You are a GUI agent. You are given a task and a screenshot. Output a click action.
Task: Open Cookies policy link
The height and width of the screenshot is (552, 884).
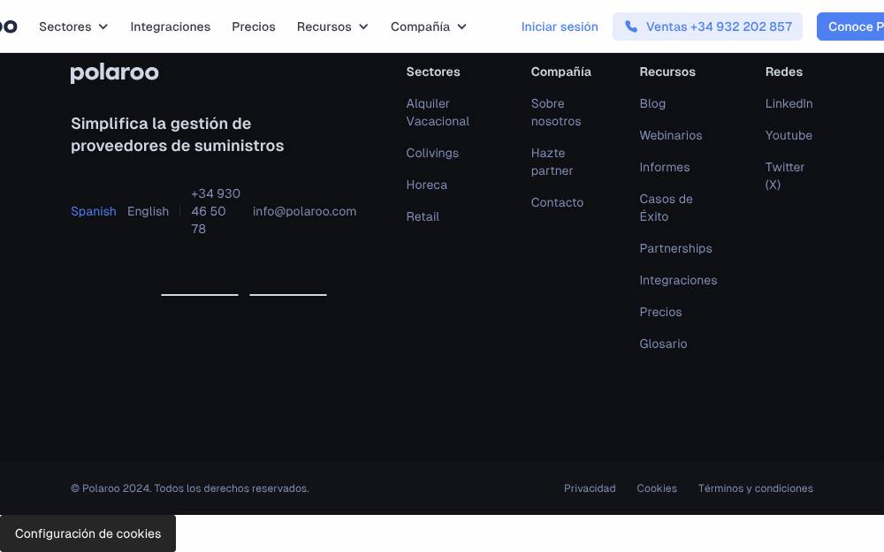(657, 488)
